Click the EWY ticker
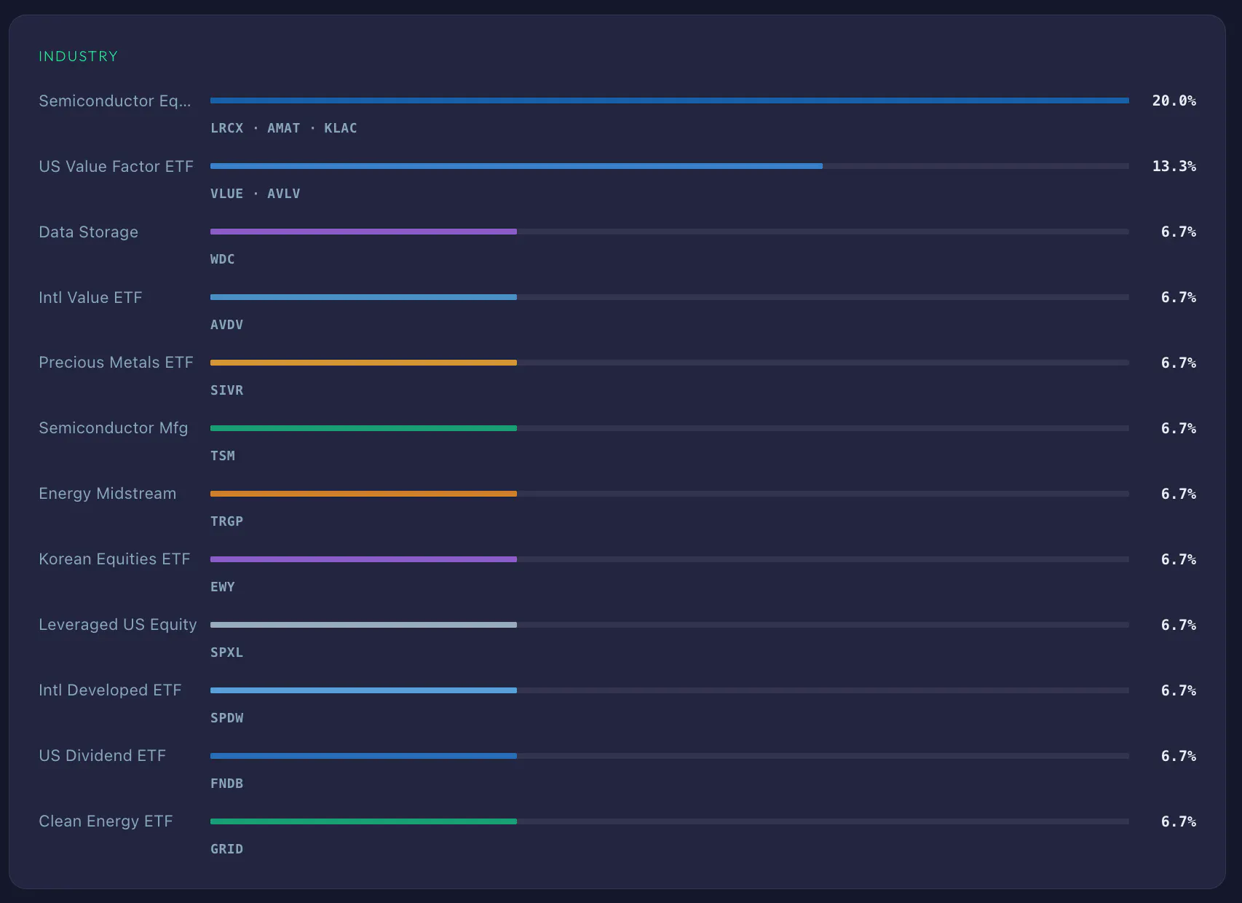Screen dimensions: 1242x903 [223, 587]
